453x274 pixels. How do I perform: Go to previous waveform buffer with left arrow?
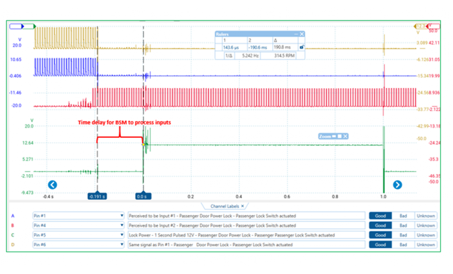pos(53,185)
